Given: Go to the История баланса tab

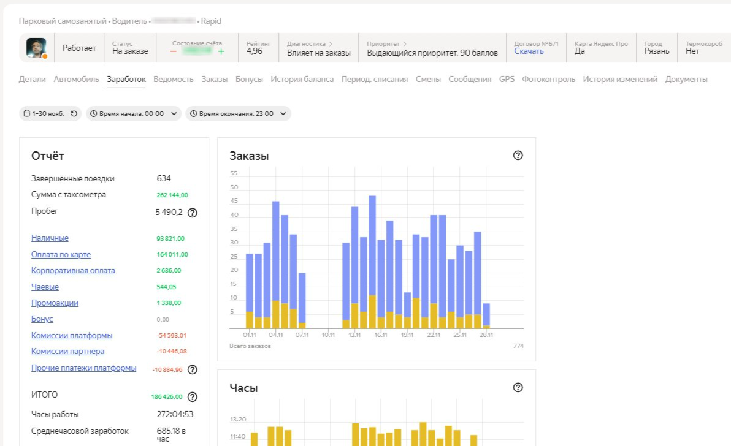Looking at the screenshot, I should click(302, 79).
